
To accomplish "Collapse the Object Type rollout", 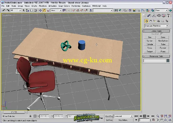I will pyautogui.click(x=156, y=31).
